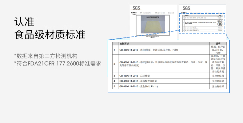Click 见检测结果 in the 高锰酸钾消耗量 row
This screenshot has width=243, height=123.
point(218,81)
